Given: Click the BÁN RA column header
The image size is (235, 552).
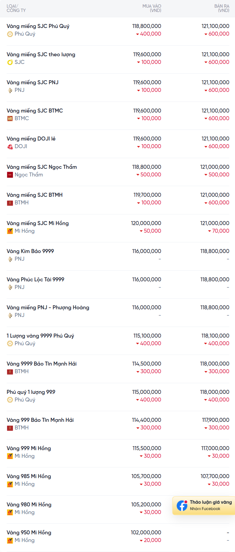Looking at the screenshot, I should pyautogui.click(x=222, y=8).
